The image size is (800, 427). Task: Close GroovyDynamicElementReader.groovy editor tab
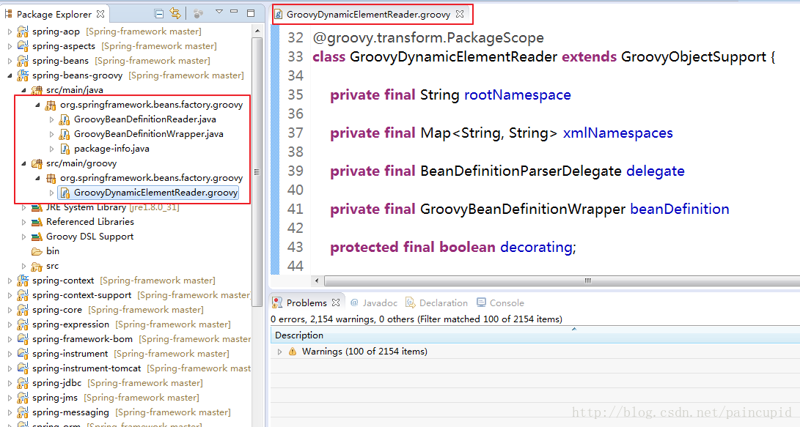pyautogui.click(x=460, y=14)
